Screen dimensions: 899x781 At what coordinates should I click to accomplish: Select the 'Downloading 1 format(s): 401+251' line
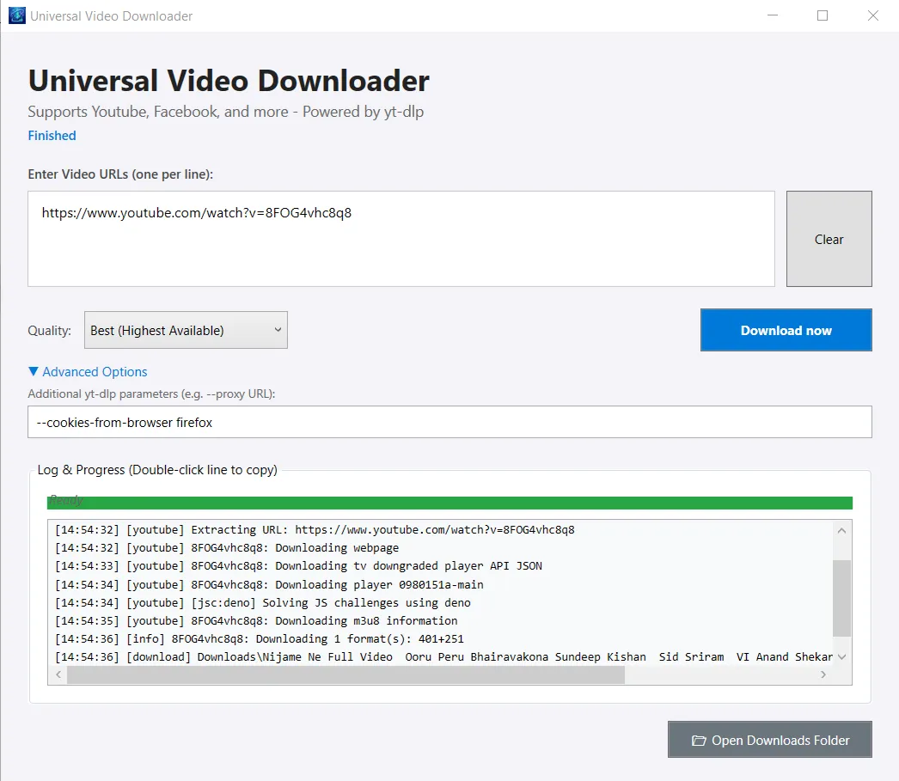coord(260,639)
